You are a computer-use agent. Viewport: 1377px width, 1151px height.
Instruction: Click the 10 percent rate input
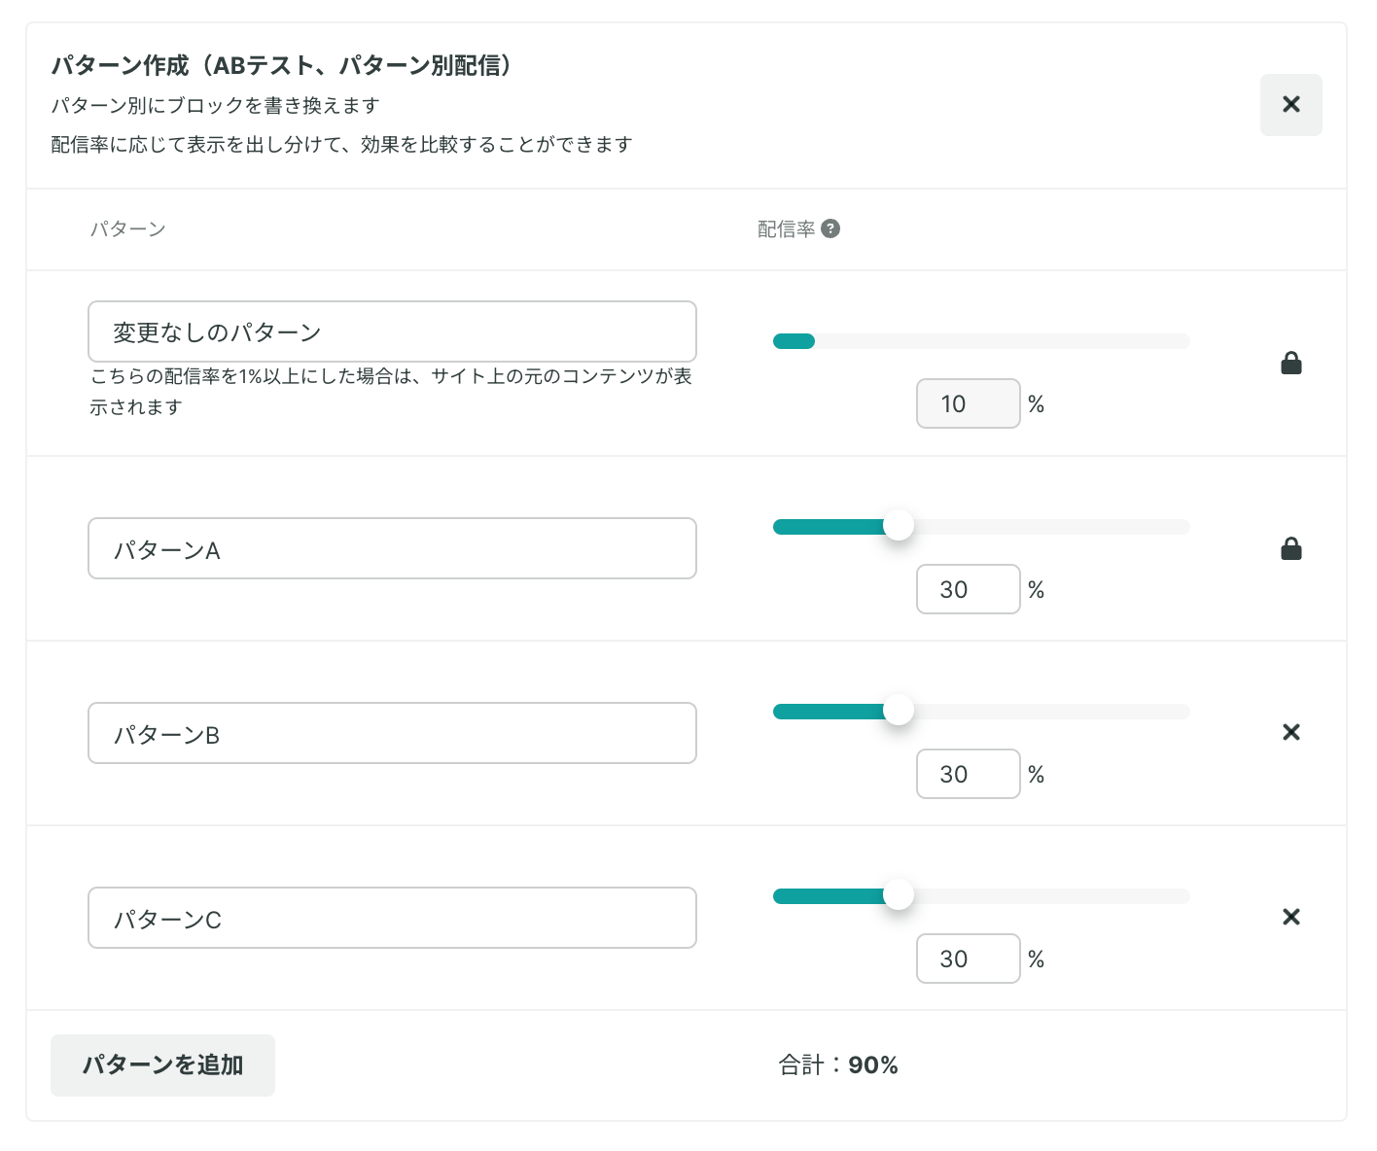[968, 403]
